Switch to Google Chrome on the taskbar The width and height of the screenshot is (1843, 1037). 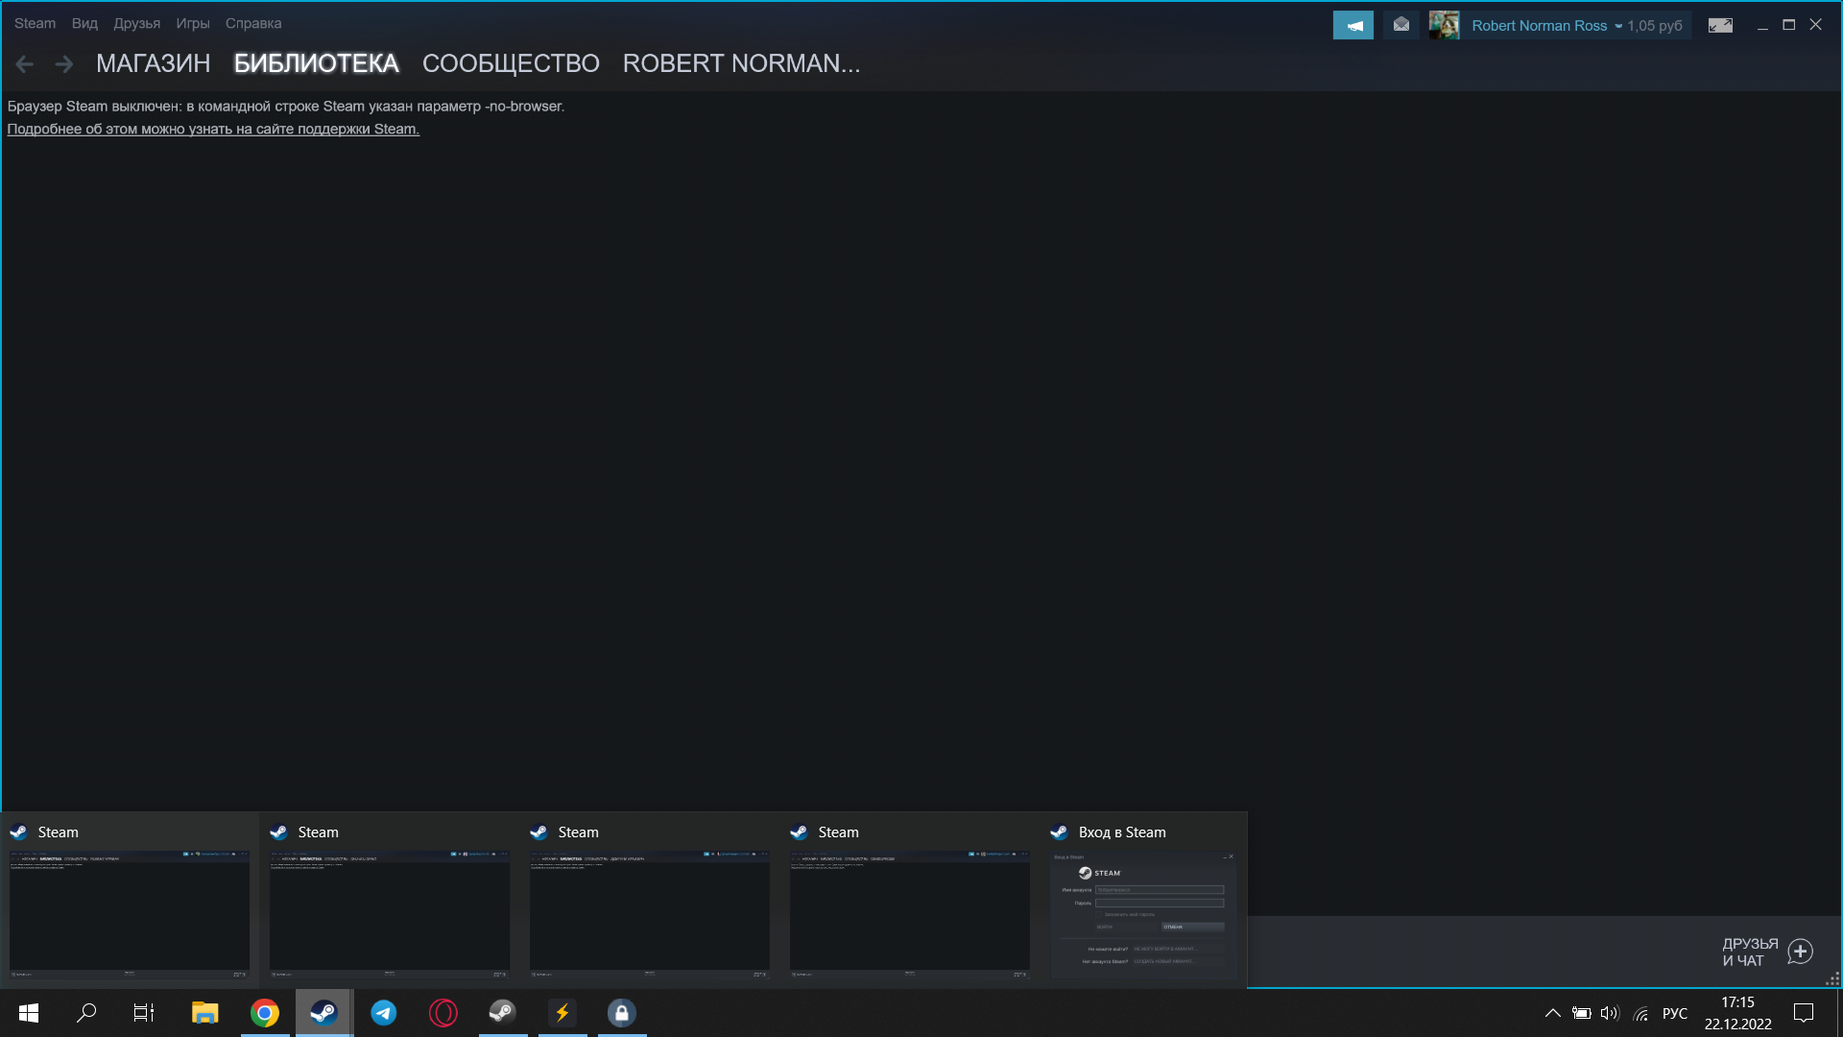(x=264, y=1013)
